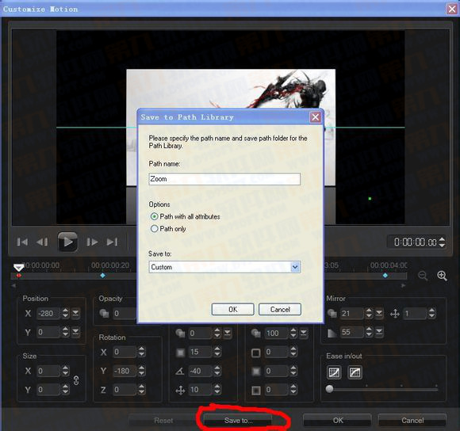The height and width of the screenshot is (431, 460).
Task: Click the Reset button
Action: click(x=163, y=421)
